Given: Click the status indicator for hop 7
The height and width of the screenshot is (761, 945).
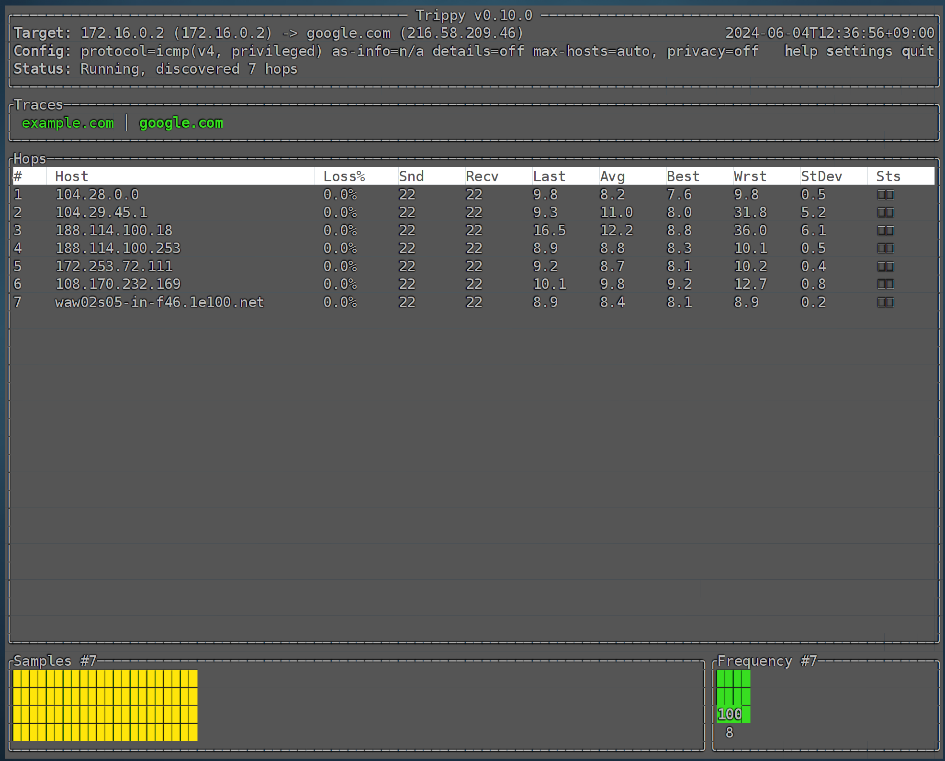Looking at the screenshot, I should tap(885, 302).
